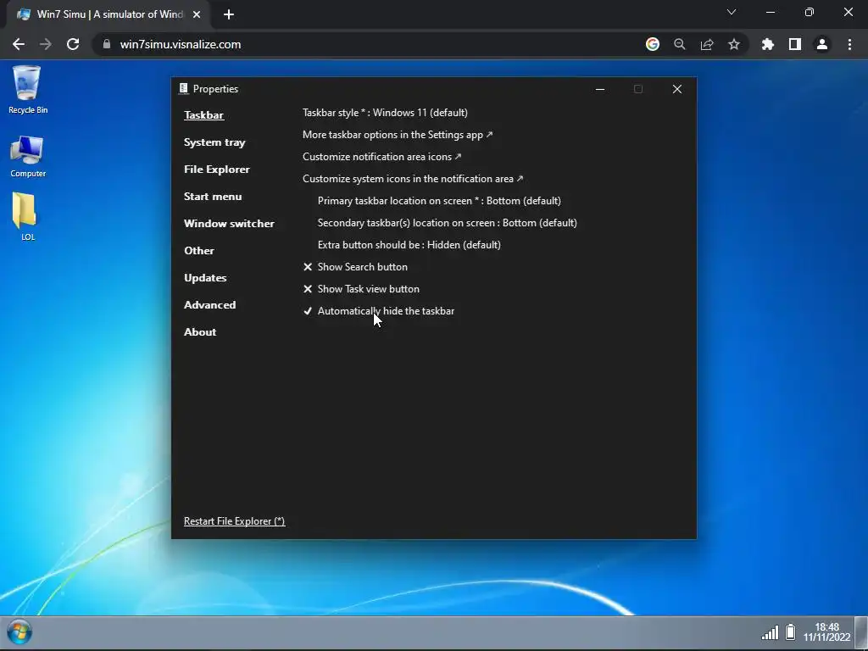Viewport: 868px width, 651px height.
Task: Select the Computer desktop icon
Action: pos(27,156)
